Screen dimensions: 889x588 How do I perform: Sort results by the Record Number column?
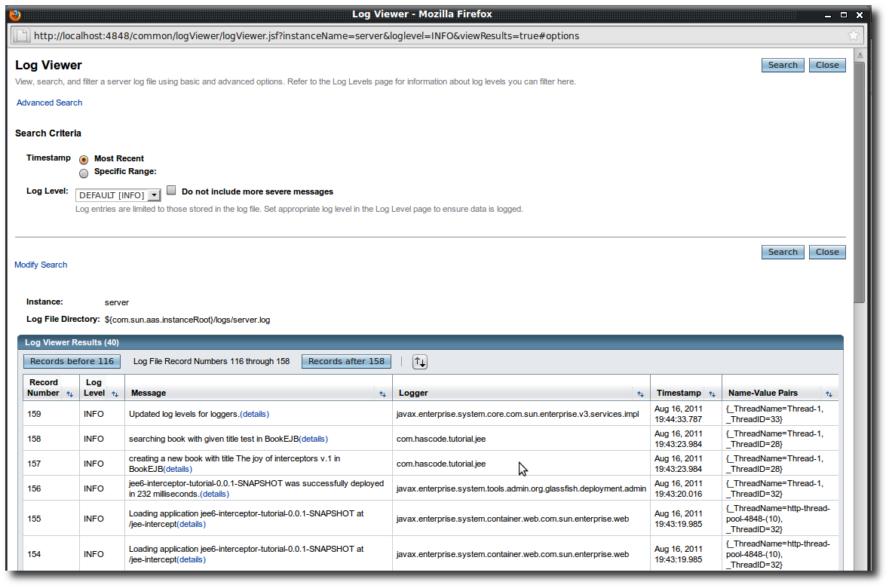point(68,394)
